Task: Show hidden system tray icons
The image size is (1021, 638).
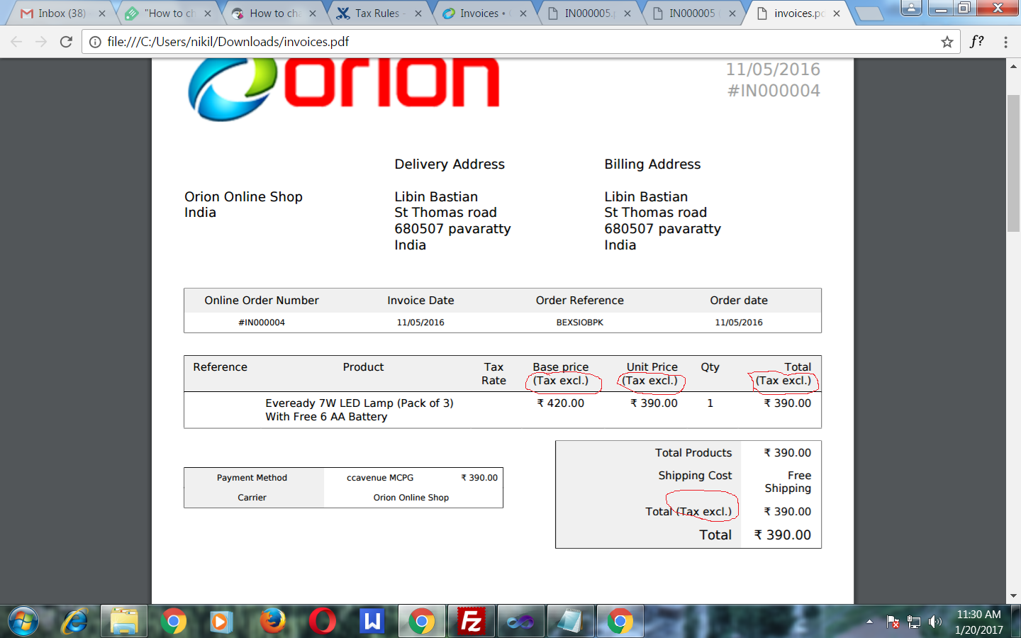Action: click(869, 622)
